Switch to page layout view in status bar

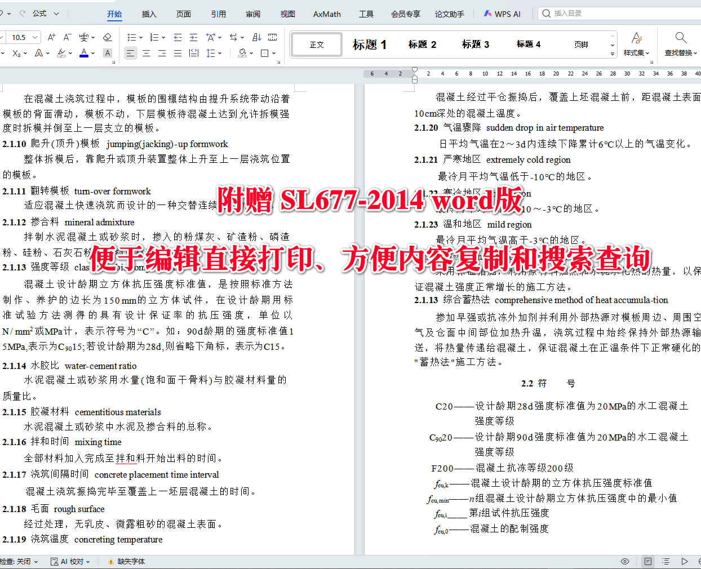[x=648, y=561]
